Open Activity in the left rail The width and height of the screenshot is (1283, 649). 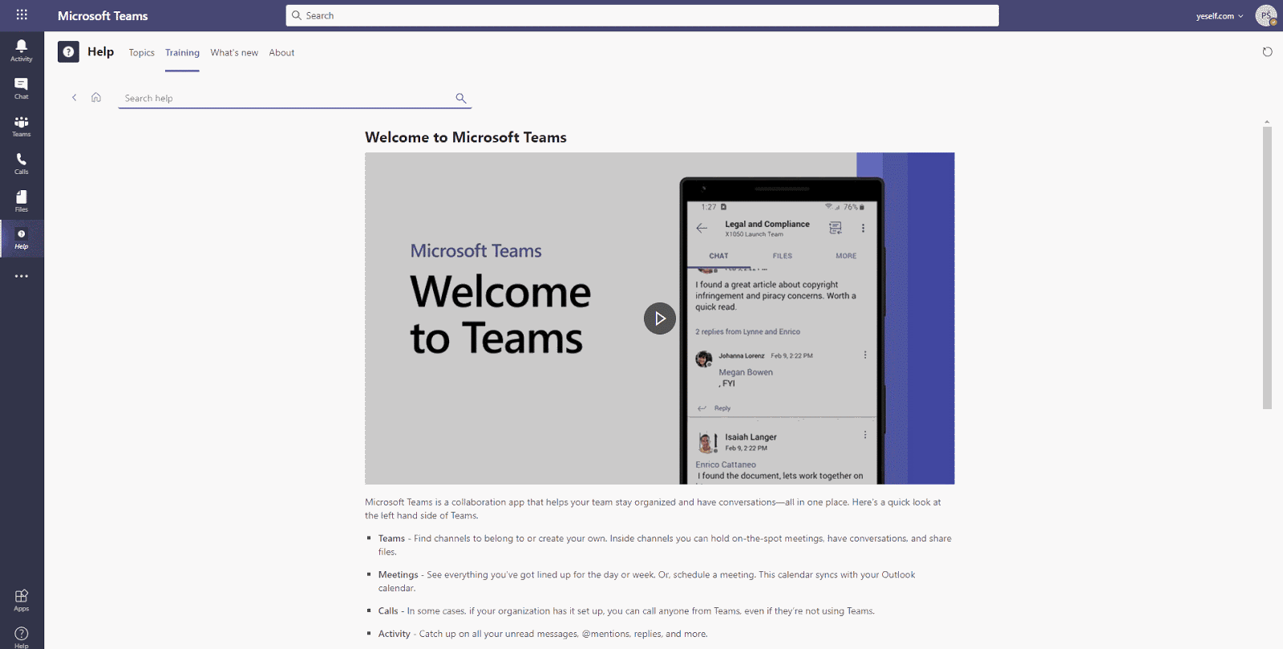[22, 51]
